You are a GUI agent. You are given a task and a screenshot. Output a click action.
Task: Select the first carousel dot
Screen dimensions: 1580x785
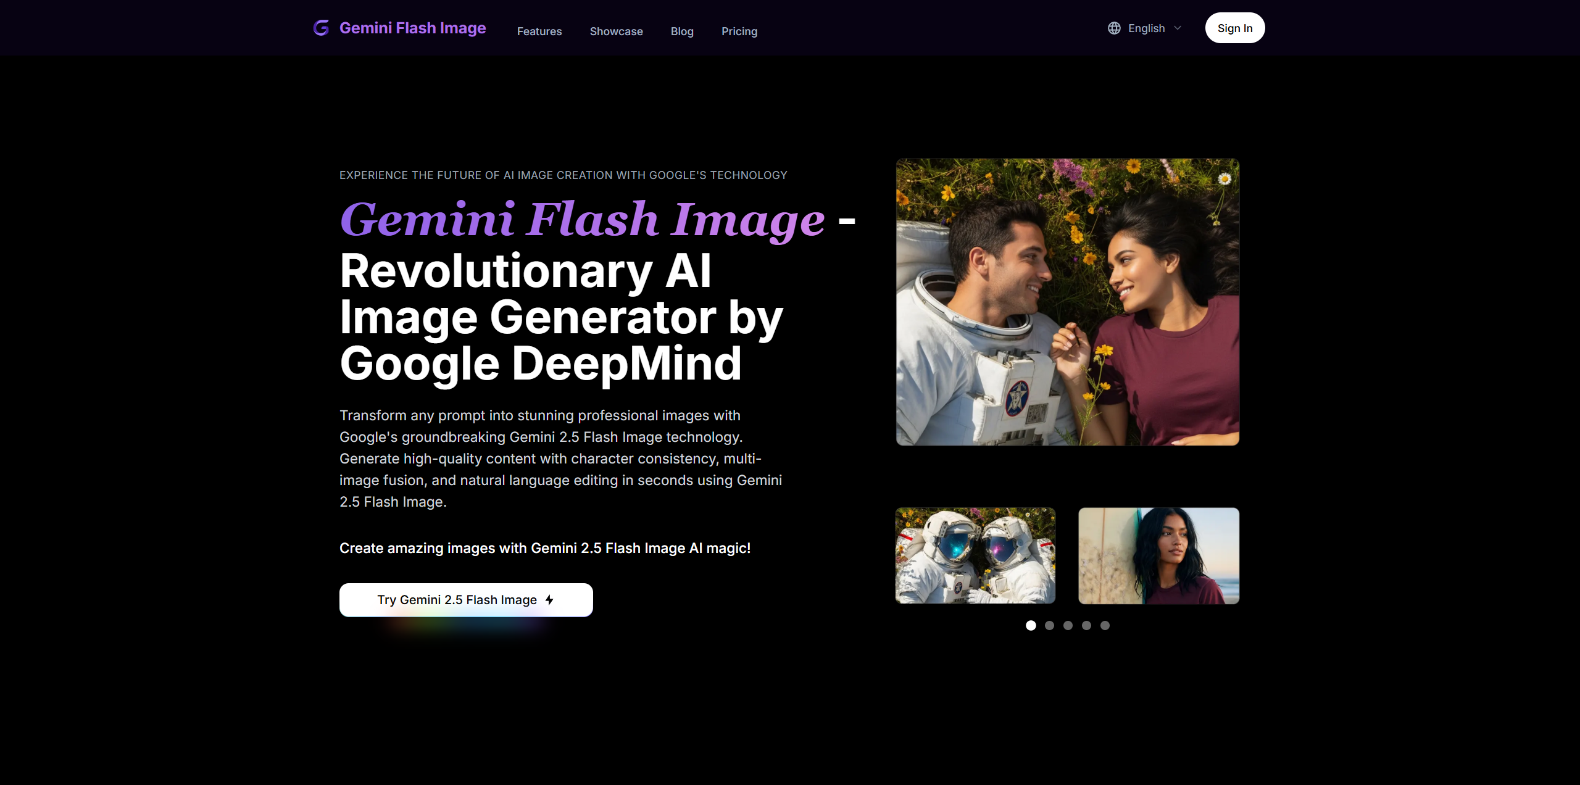1031,625
